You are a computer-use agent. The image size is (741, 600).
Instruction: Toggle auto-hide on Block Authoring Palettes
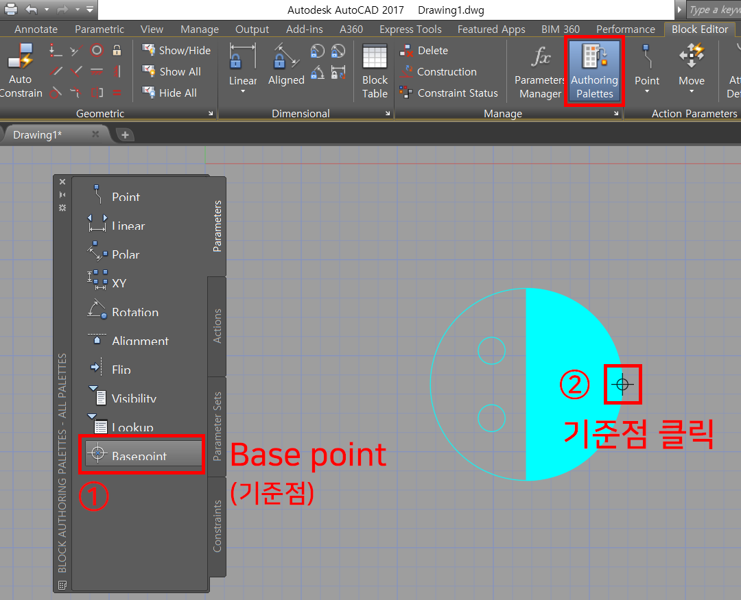pos(62,195)
